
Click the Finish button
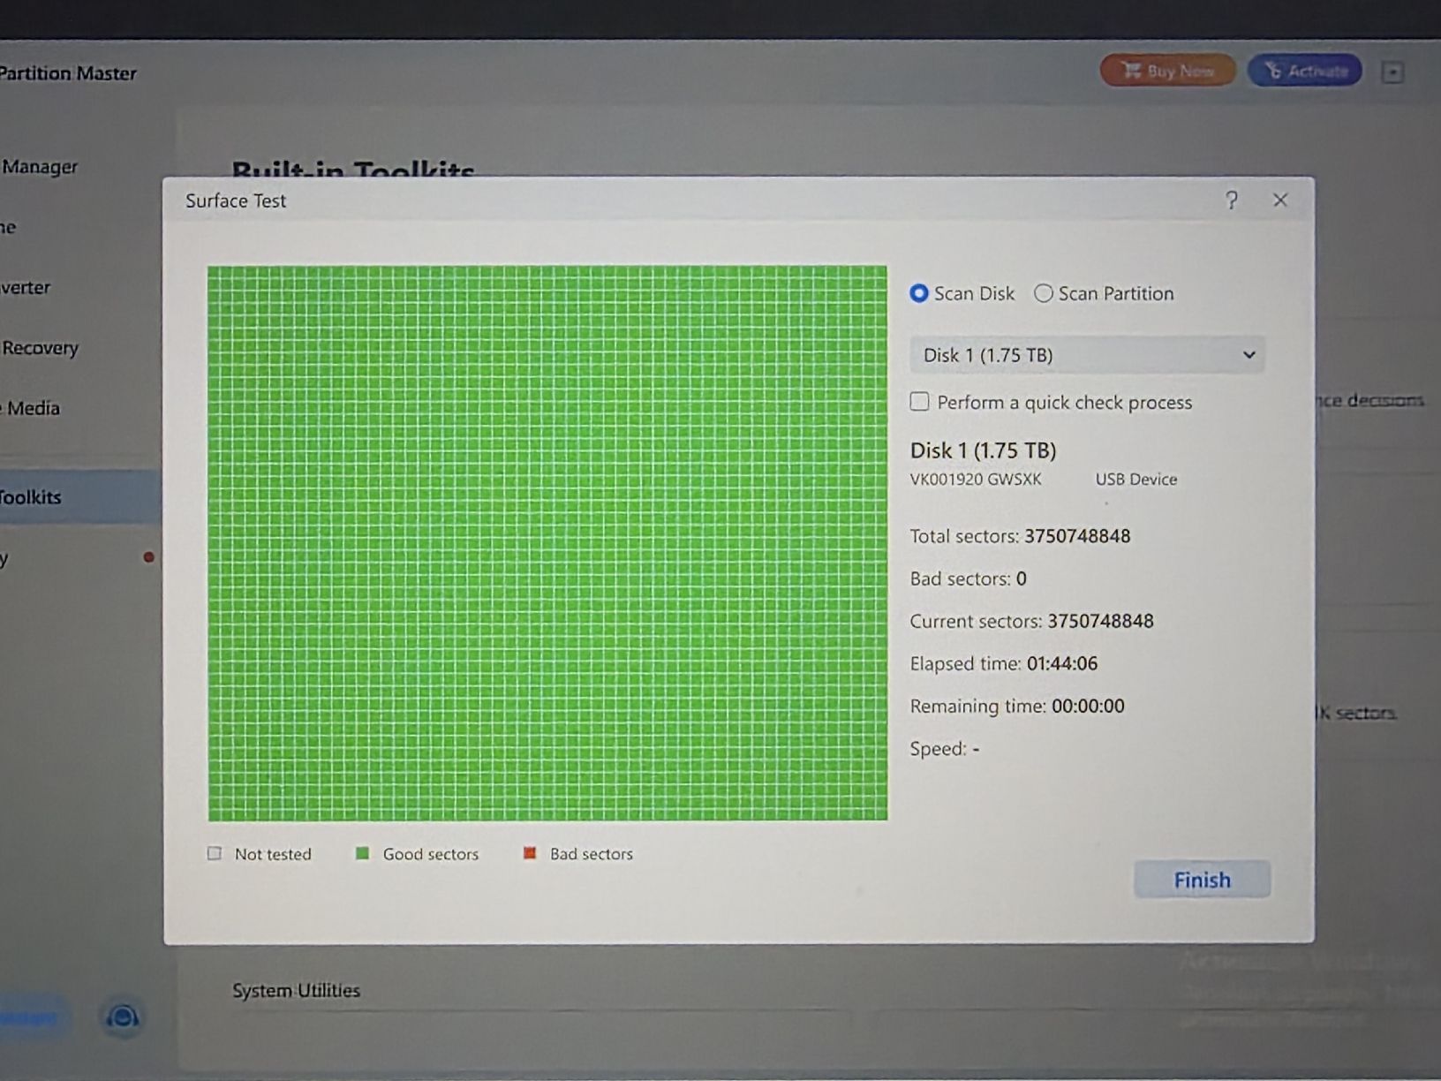1202,880
